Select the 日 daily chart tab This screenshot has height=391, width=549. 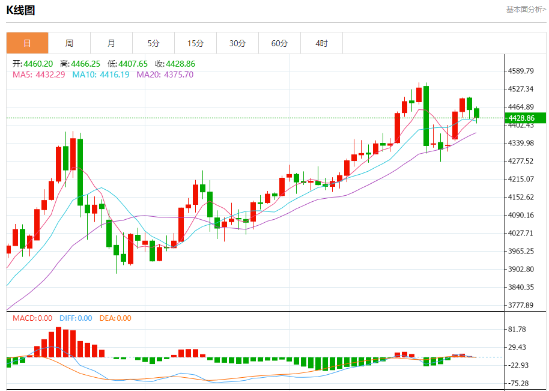27,43
